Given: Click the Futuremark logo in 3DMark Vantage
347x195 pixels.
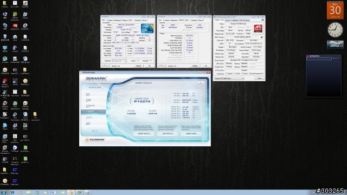Looking at the screenshot, I should tap(95, 140).
